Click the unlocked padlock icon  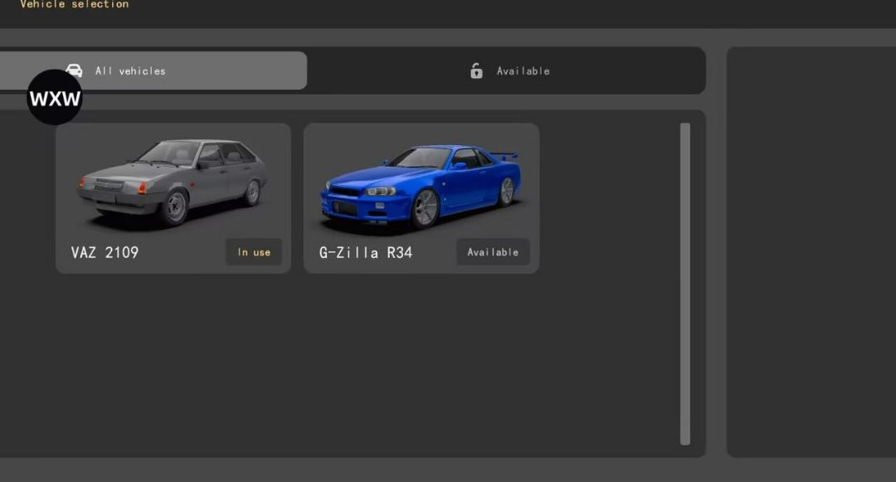click(x=476, y=71)
